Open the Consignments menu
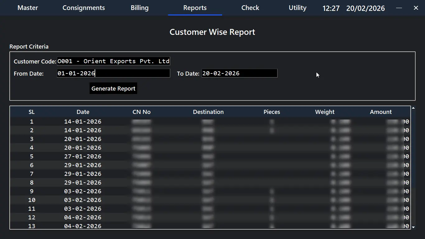Screen dimensions: 425x239 pos(84,8)
